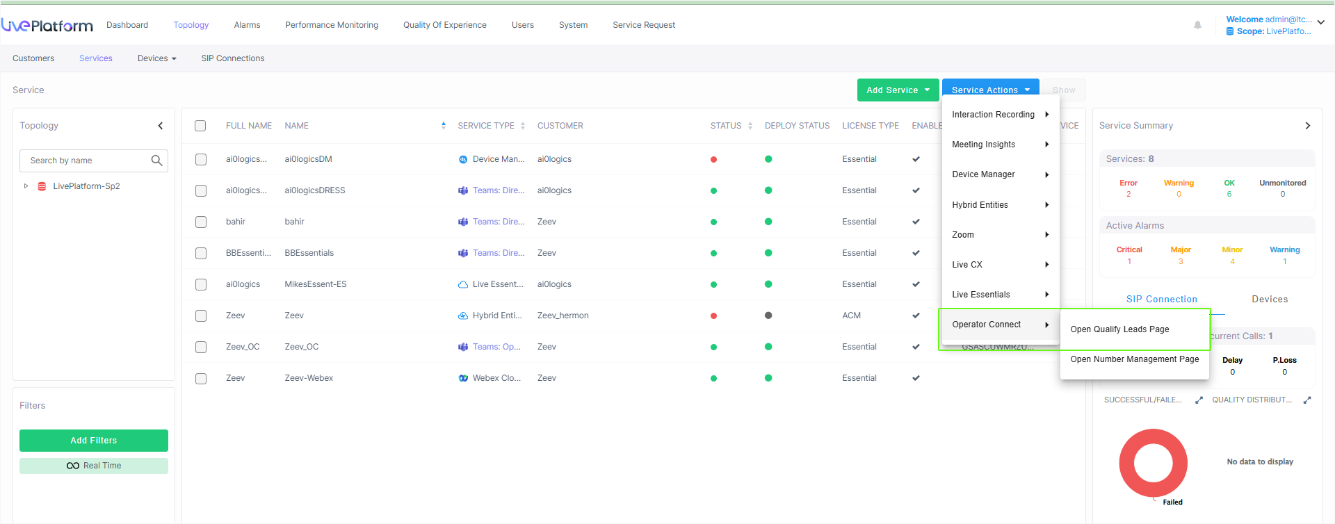Image resolution: width=1335 pixels, height=524 pixels.
Task: Choose Open Qualify Leads Page
Action: coord(1119,329)
